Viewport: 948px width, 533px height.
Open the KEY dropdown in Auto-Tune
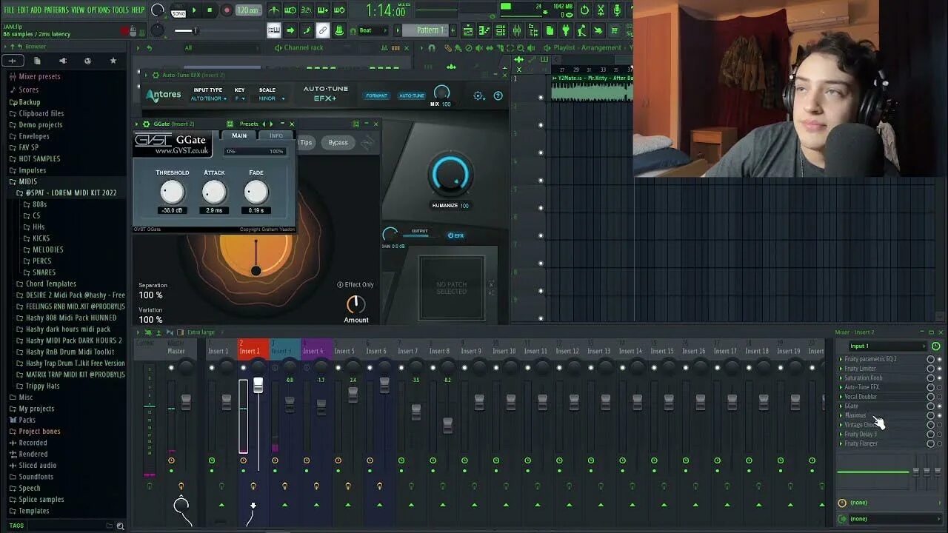[x=239, y=98]
